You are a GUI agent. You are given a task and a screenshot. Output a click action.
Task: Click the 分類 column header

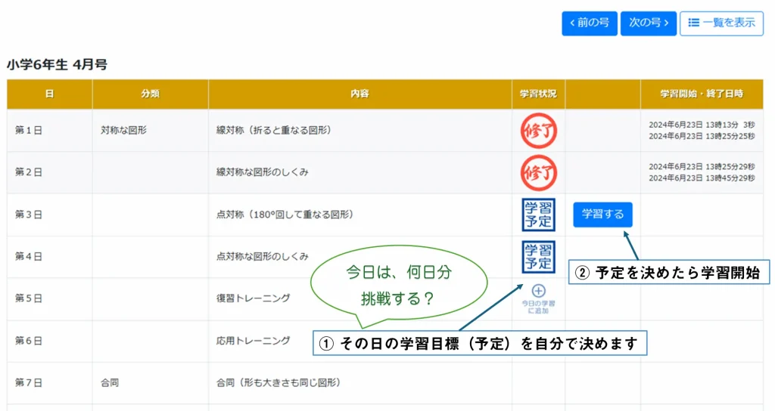[150, 94]
